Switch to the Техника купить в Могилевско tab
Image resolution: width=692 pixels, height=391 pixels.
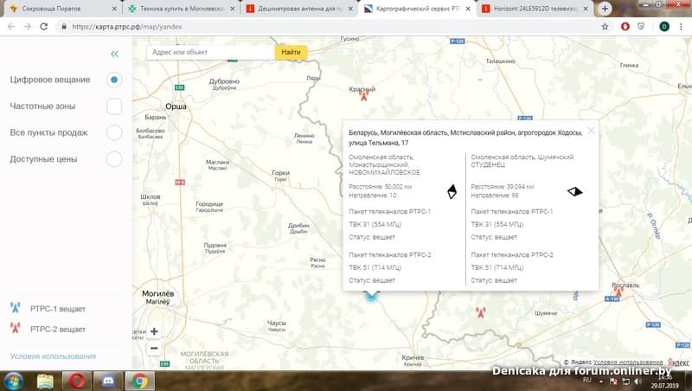click(183, 9)
